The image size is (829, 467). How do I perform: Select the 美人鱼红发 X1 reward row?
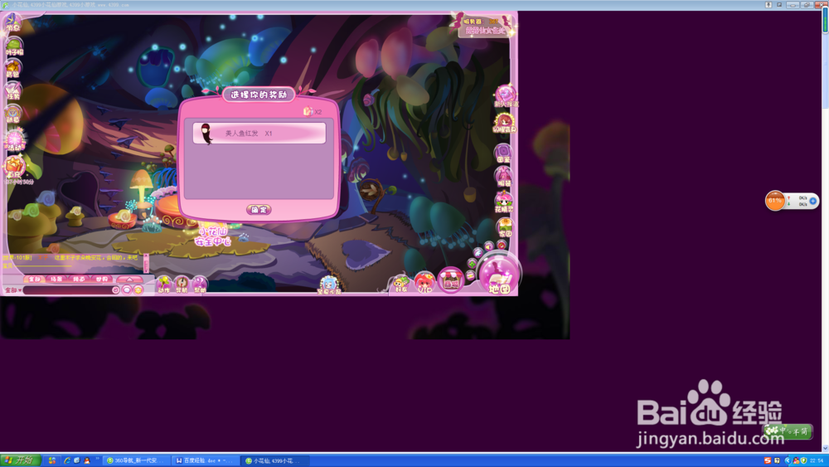[x=259, y=134]
